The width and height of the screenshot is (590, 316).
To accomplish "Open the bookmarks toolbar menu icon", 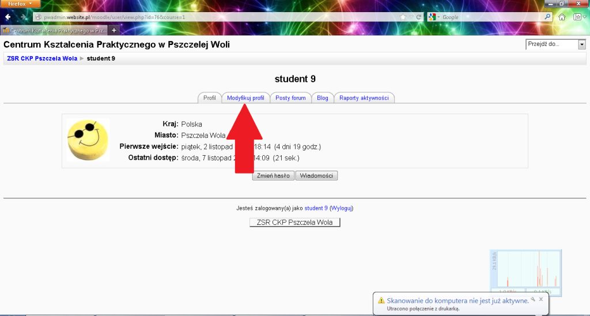I will click(x=577, y=17).
